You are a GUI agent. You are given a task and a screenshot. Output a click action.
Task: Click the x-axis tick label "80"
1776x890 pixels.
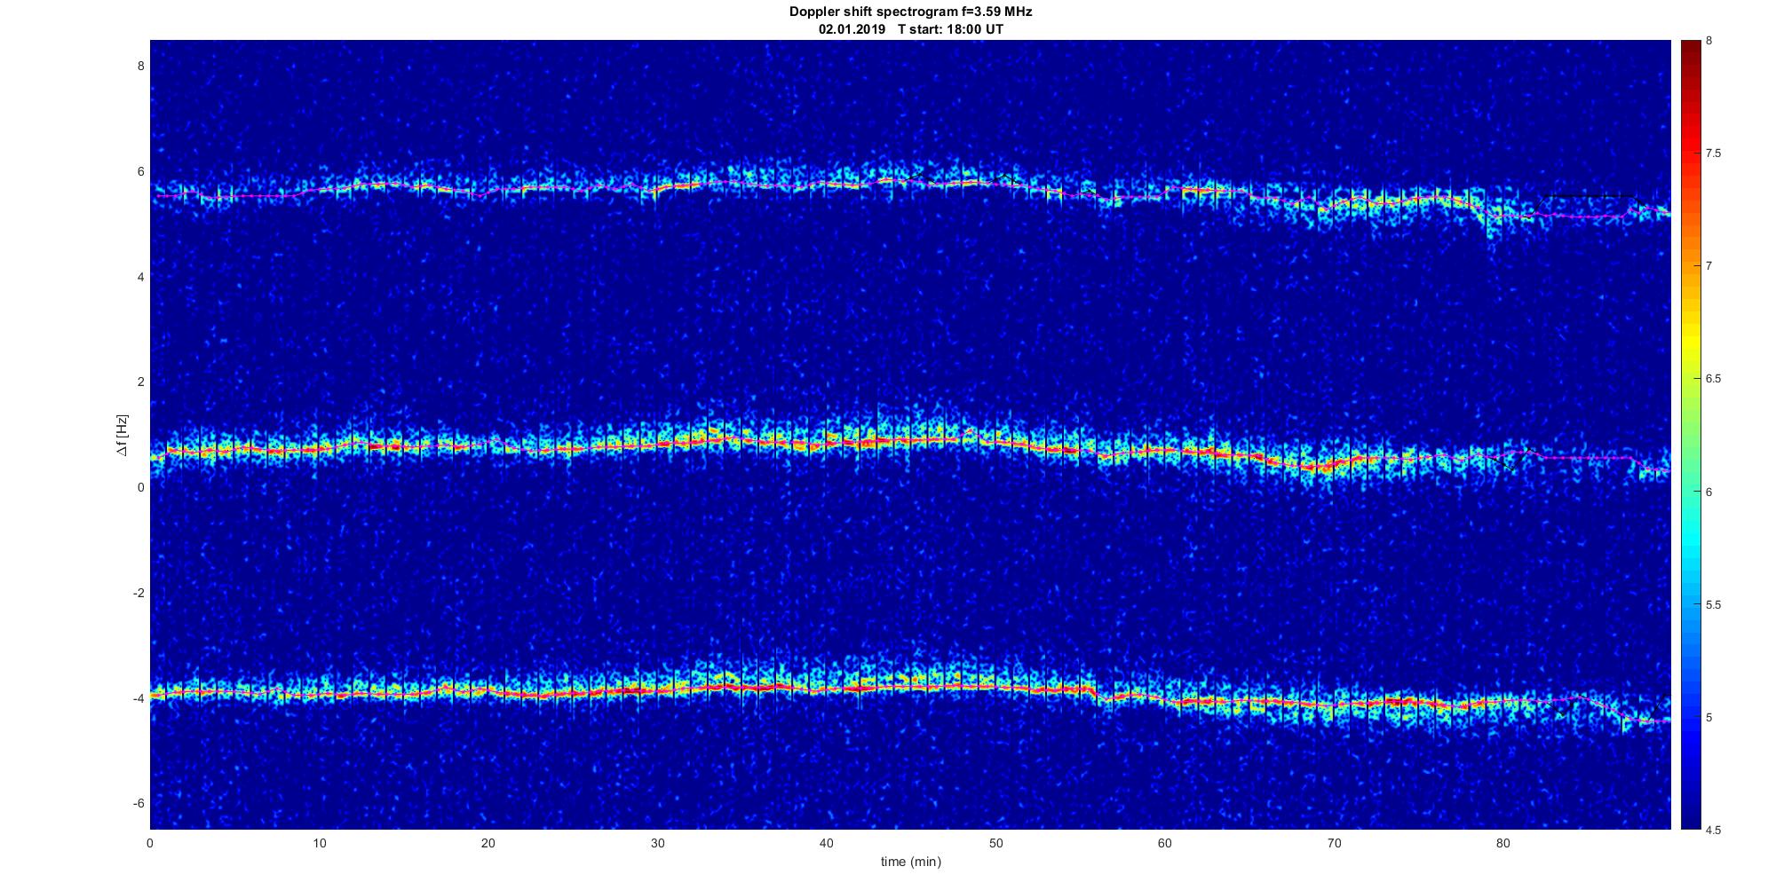[x=1502, y=843]
